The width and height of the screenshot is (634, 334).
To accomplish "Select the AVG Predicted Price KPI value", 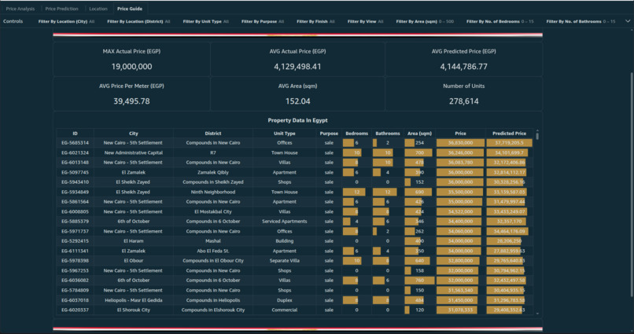I will (x=464, y=67).
